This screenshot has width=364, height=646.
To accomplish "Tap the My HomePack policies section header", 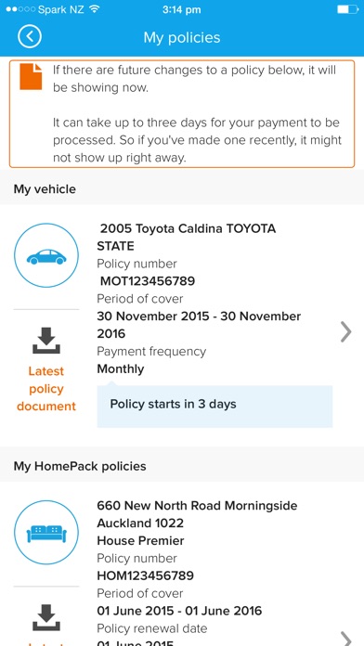I will pyautogui.click(x=182, y=466).
